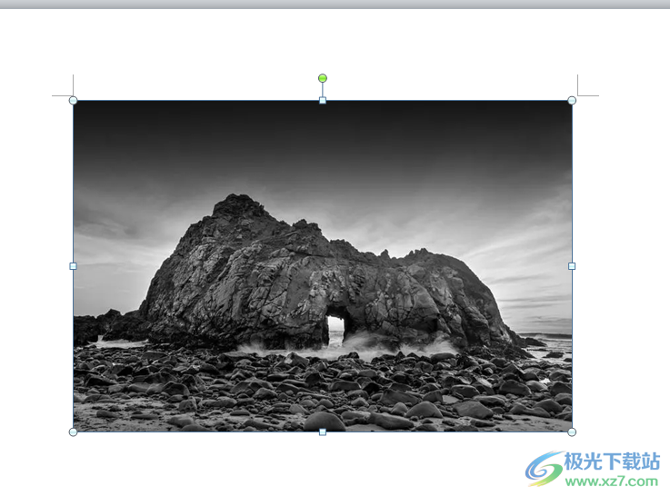This screenshot has height=496, width=670.
Task: Select the top-left corner resize handle
Action: pyautogui.click(x=73, y=100)
